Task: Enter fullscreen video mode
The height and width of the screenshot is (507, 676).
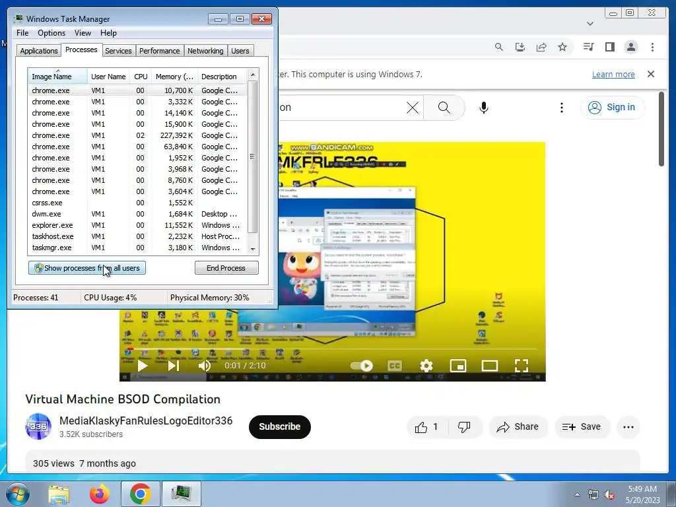Action: [x=522, y=366]
